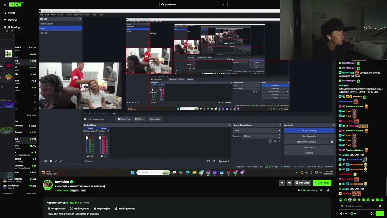This screenshot has height=218, width=387.
Task: Click Start Virtual Camera in OBS
Action: pyautogui.click(x=306, y=142)
